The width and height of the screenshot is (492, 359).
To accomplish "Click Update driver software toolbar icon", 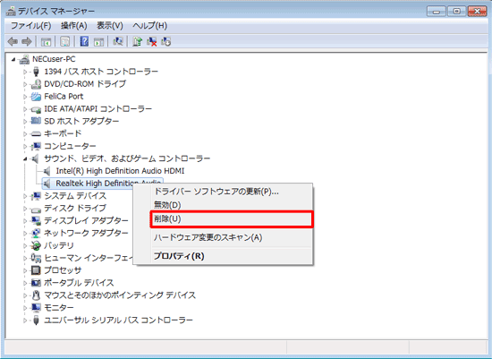I will (x=137, y=41).
